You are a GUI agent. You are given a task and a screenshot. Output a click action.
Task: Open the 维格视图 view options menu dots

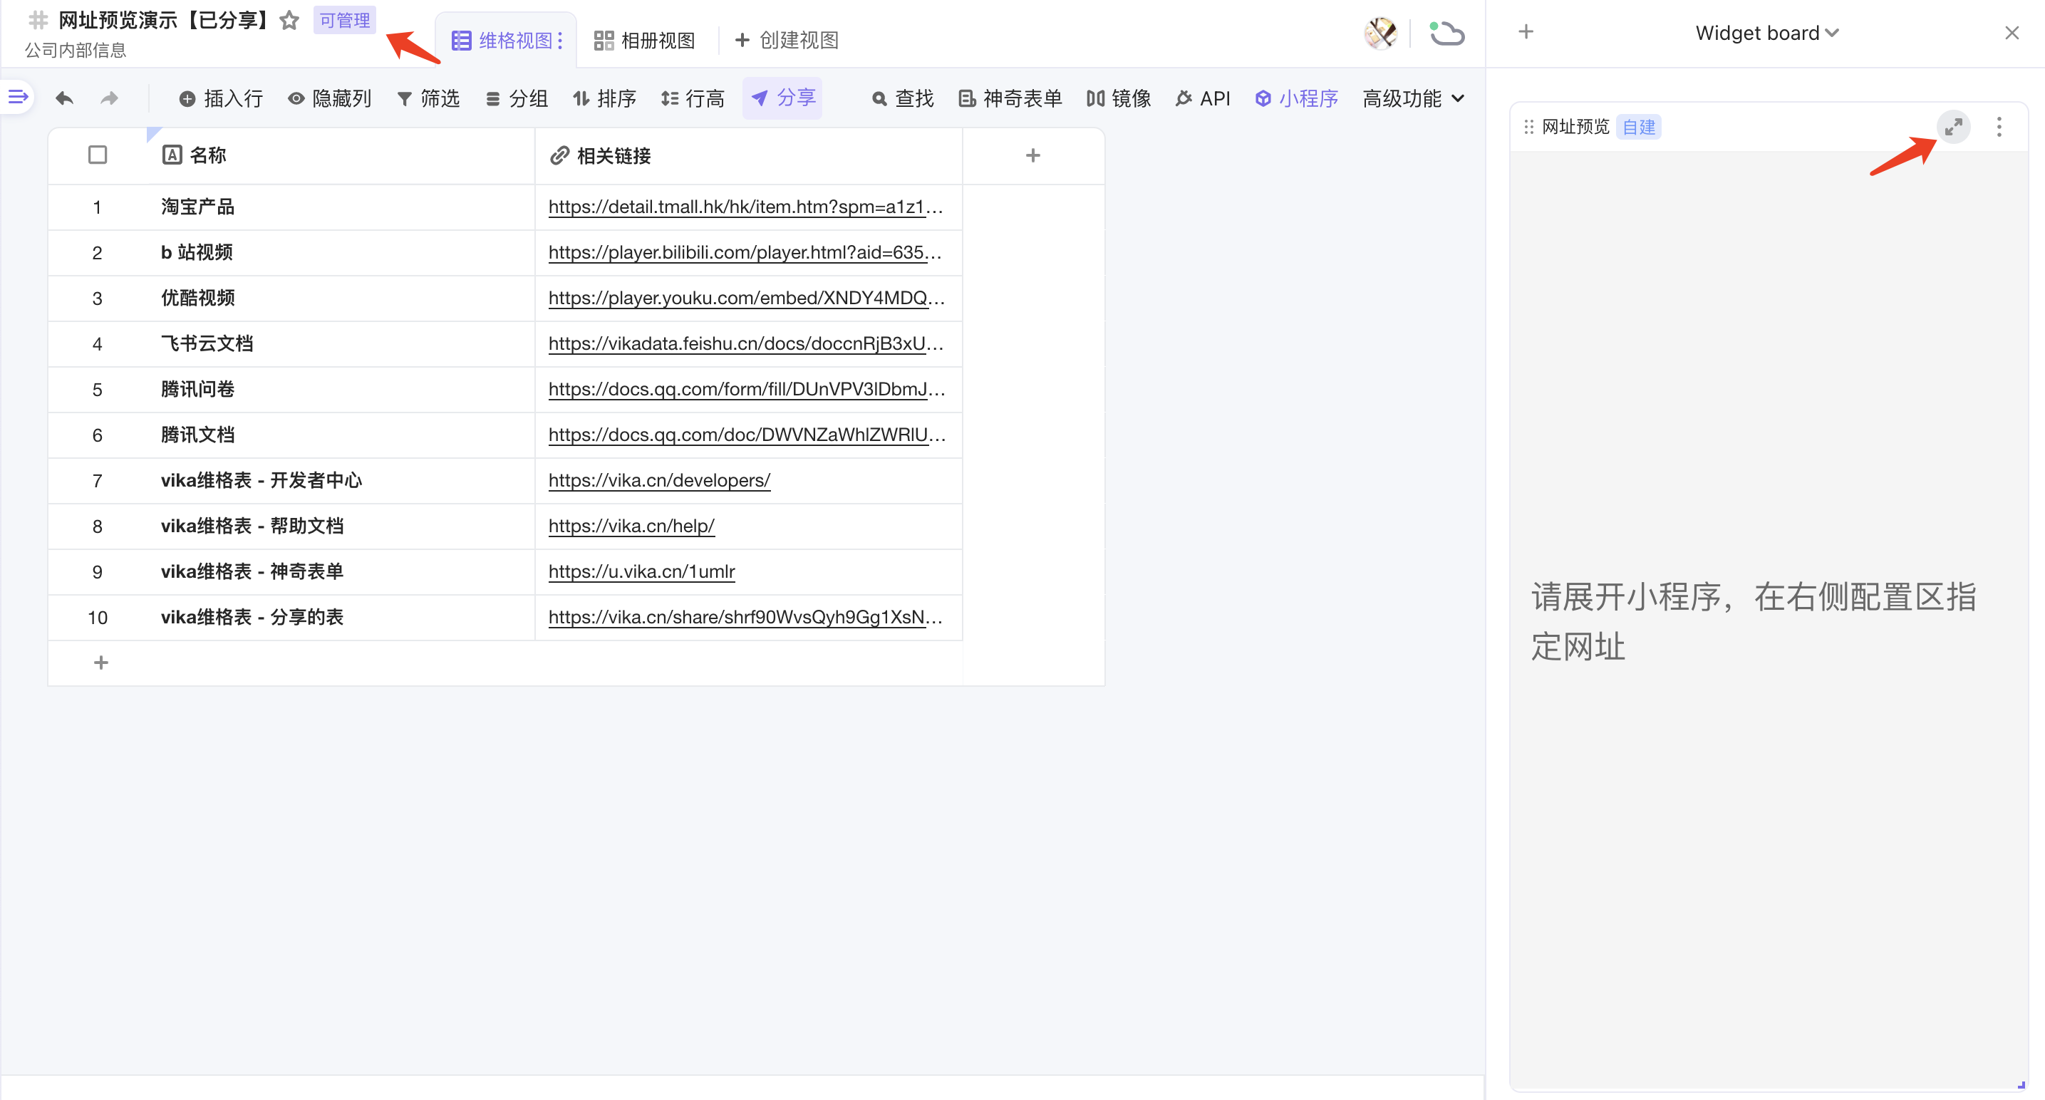[x=561, y=41]
